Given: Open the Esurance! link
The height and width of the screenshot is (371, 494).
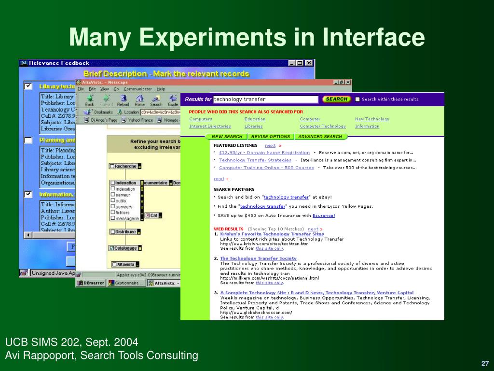Looking at the screenshot, I should (x=324, y=215).
